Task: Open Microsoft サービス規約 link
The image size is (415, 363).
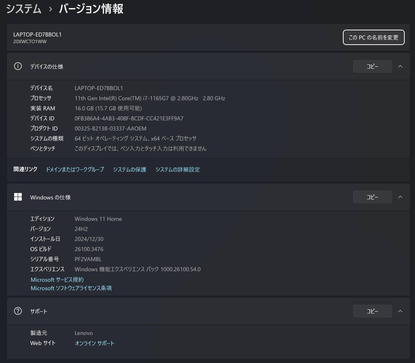Action: point(57,279)
